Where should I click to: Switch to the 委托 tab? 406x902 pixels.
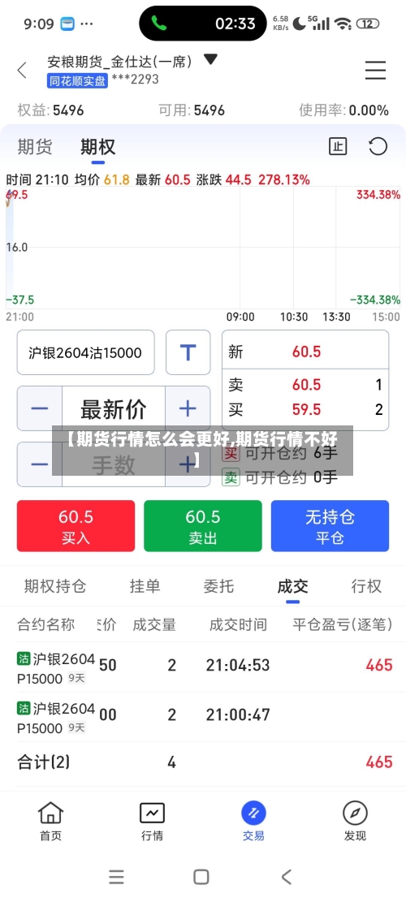pos(218,586)
